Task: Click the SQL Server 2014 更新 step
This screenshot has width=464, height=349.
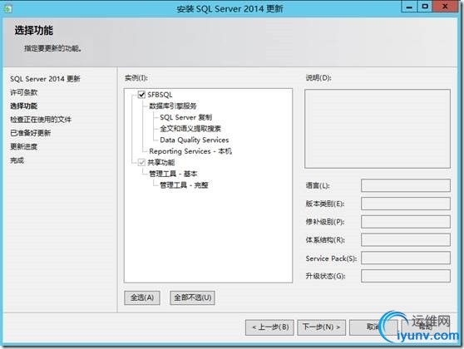Action: click(45, 79)
